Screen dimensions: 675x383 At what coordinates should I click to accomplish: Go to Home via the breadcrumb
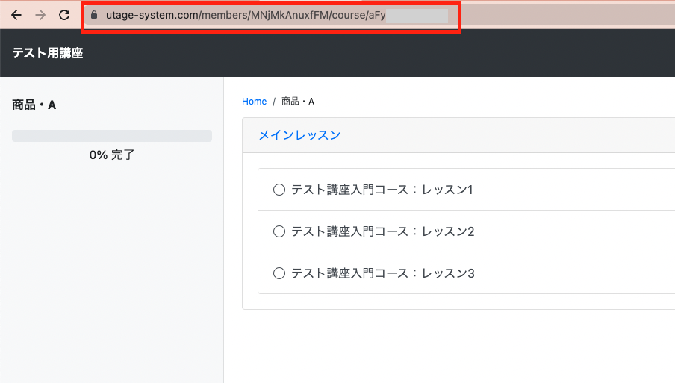click(x=254, y=102)
